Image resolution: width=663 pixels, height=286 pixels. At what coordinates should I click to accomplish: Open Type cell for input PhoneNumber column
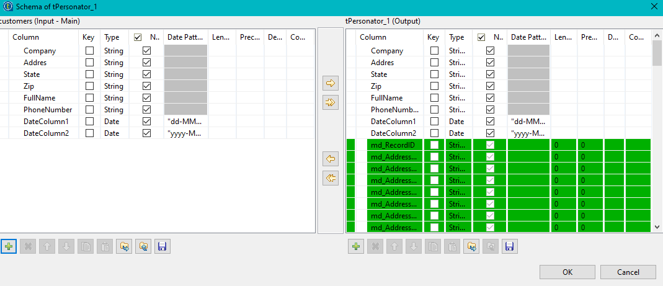point(113,110)
